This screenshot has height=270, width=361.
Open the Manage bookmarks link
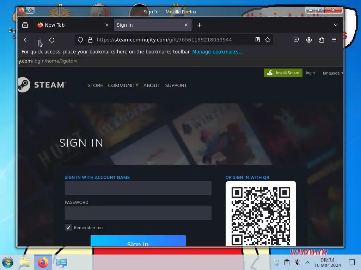pyautogui.click(x=218, y=52)
